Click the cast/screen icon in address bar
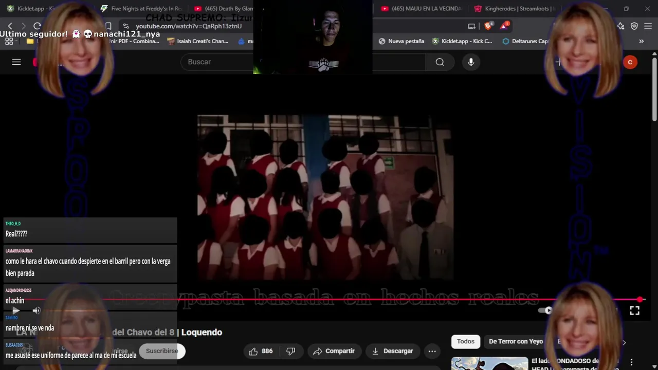Screen dimensions: 658x370 (x=471, y=26)
